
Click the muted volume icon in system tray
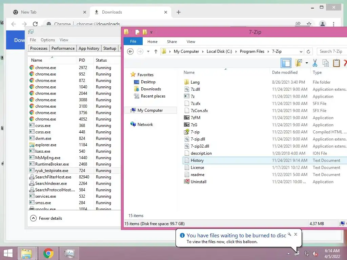pyautogui.click(x=315, y=253)
